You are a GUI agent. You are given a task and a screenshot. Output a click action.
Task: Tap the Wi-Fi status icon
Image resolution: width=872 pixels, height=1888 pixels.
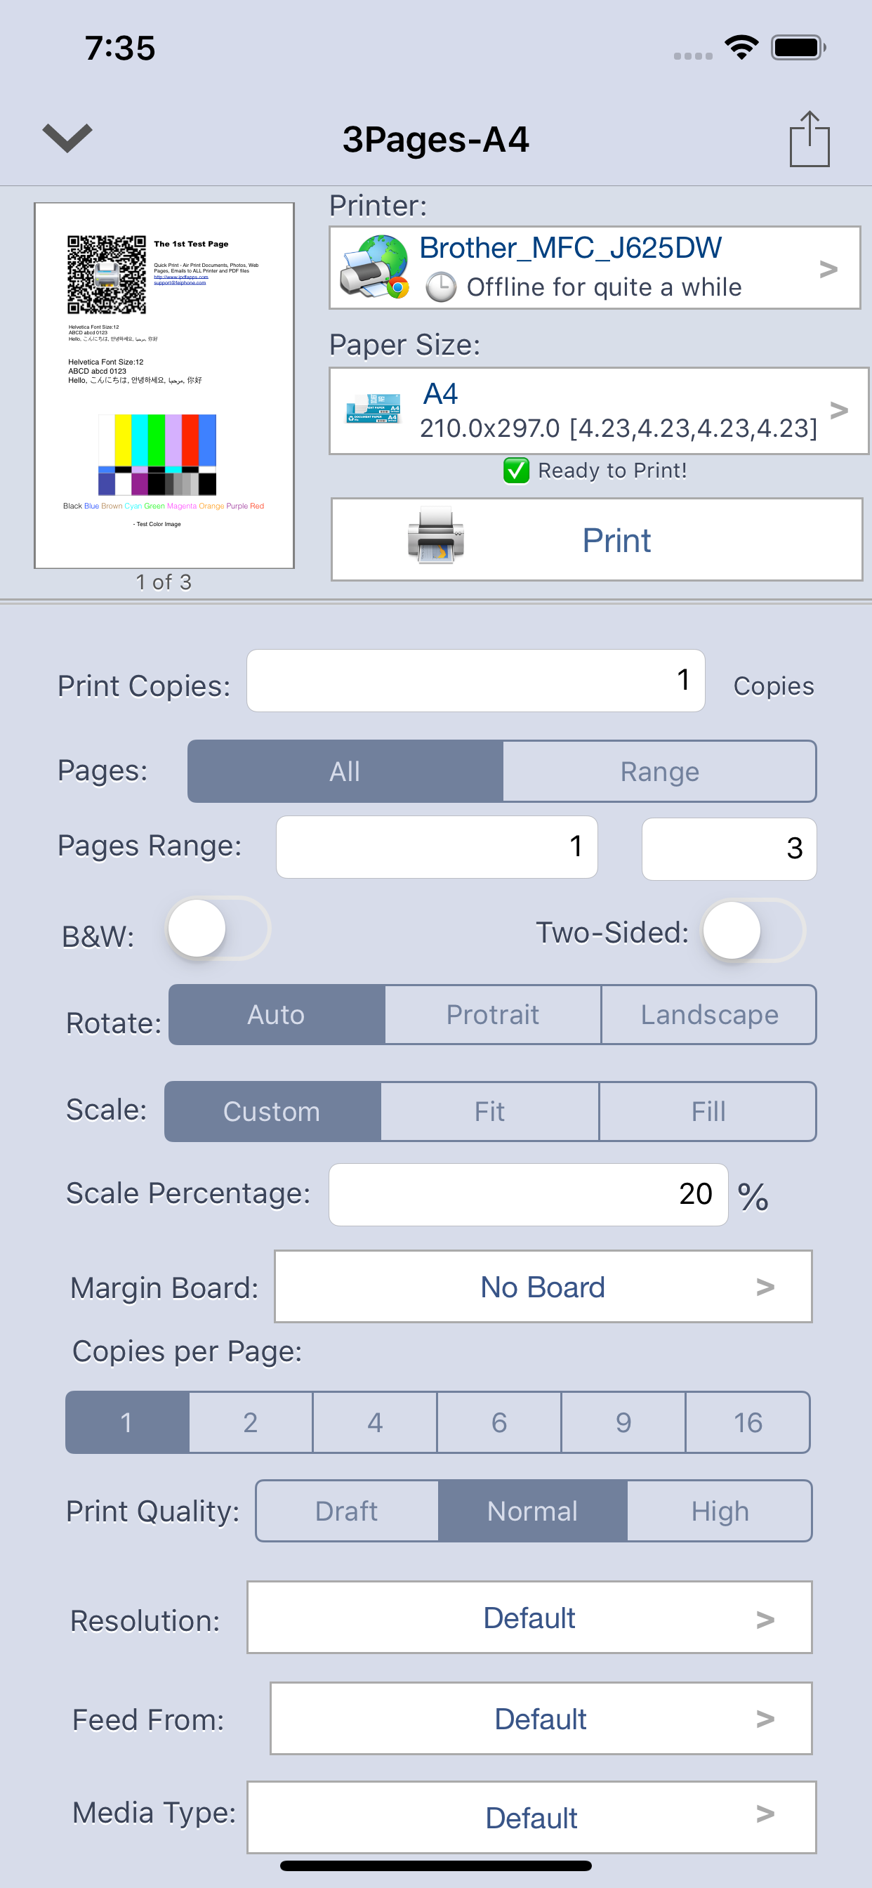741,48
